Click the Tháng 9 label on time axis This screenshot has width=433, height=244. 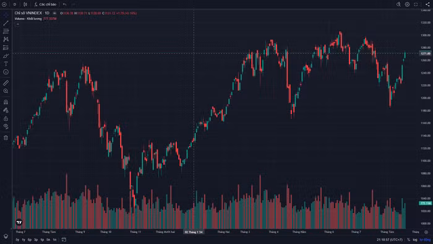click(80, 232)
